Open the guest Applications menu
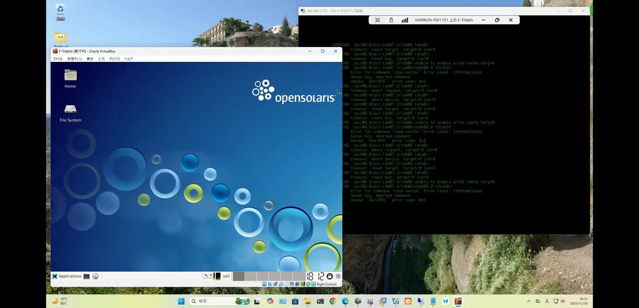Screen dimensions: 639x308 [67, 276]
